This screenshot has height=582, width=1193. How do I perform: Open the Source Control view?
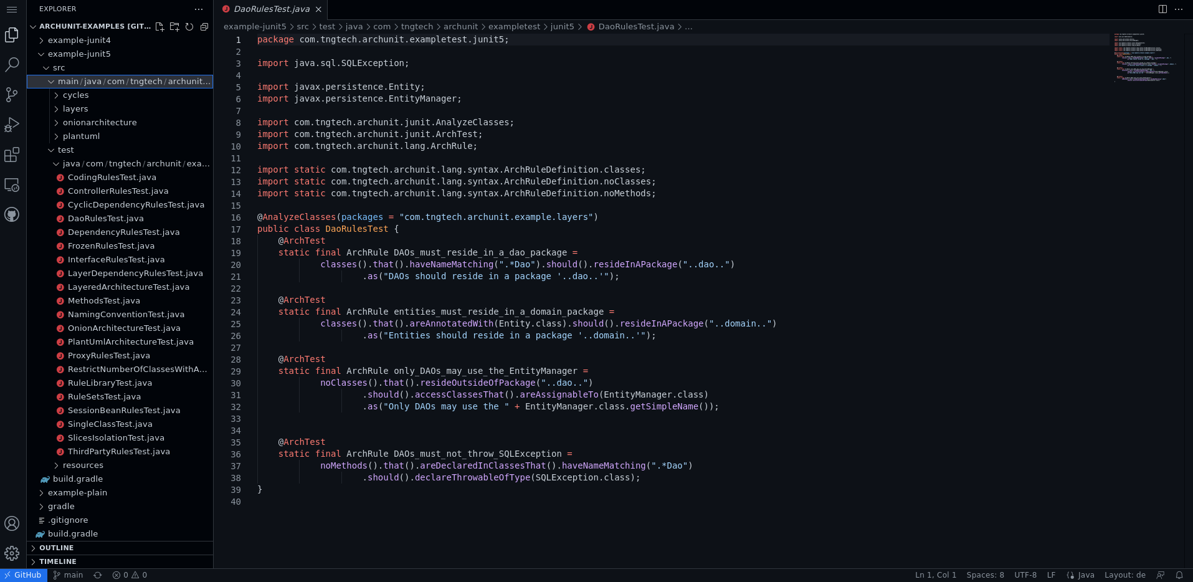pyautogui.click(x=12, y=94)
